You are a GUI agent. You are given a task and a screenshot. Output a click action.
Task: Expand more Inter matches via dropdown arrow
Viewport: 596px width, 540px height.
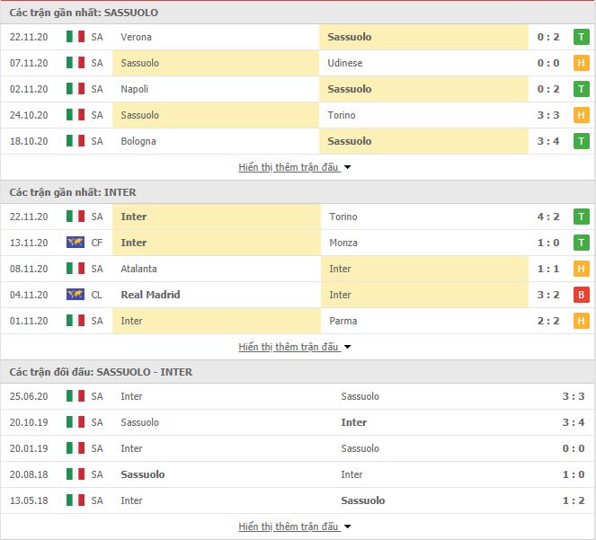[x=347, y=347]
